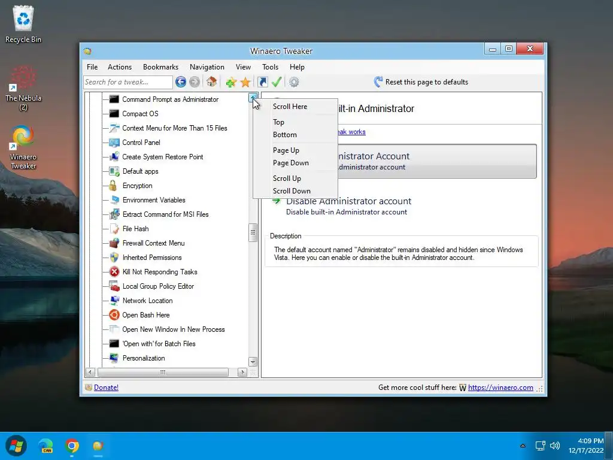Screen dimensions: 613x460
Task: Open the Tools menu
Action: tap(270, 67)
